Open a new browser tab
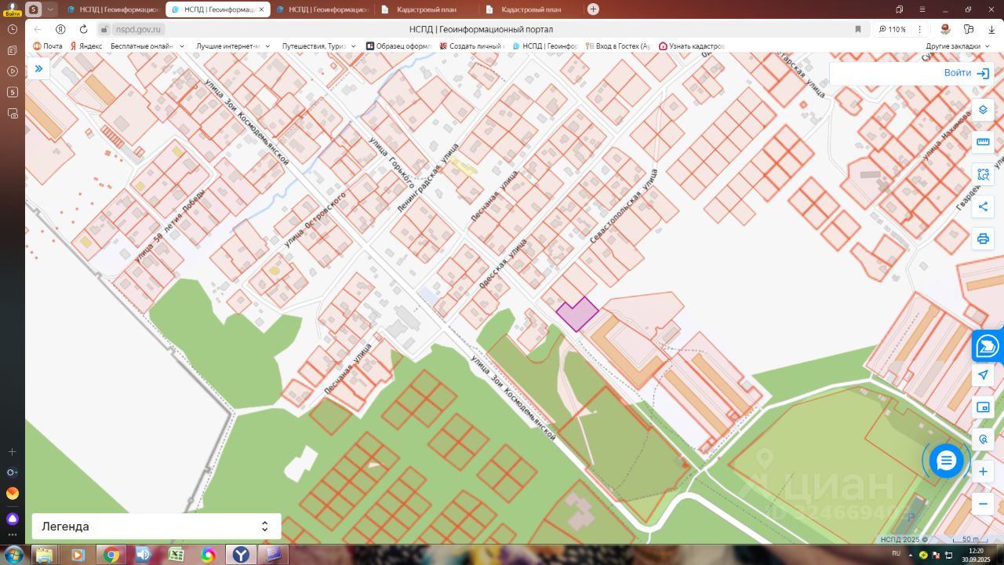Viewport: 1004px width, 565px height. tap(593, 9)
